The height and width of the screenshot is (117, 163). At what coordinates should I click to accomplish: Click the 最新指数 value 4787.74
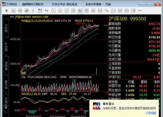point(154,24)
